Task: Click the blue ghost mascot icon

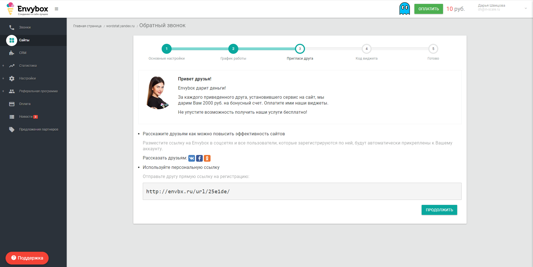Action: click(404, 9)
